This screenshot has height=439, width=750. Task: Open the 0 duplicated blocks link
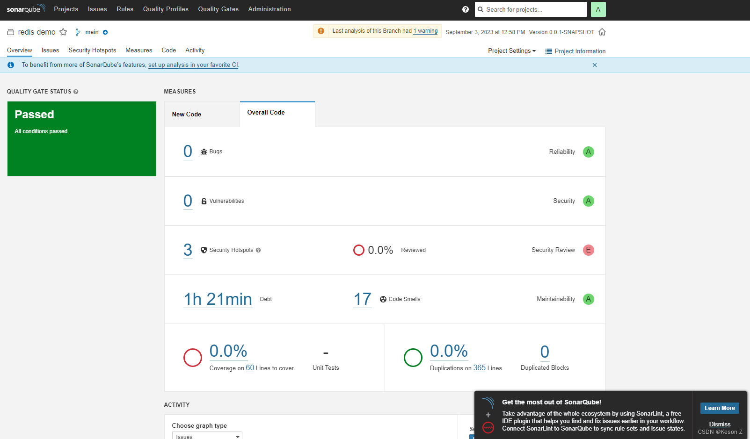coord(545,352)
